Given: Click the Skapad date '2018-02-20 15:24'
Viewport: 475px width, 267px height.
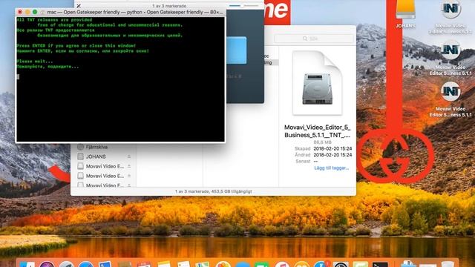Looking at the screenshot, I should point(332,148).
